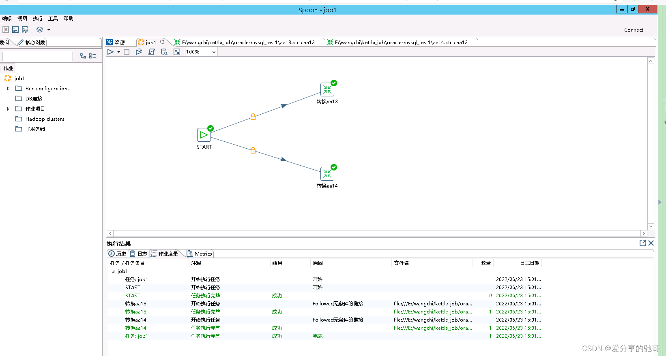Click the Stop job square icon
The image size is (666, 356).
[x=127, y=52]
